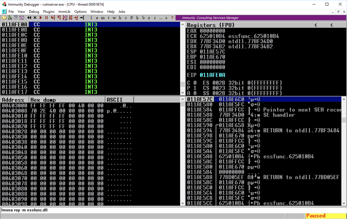
Task: Open executable modules with 'e' button
Action: tap(97, 18)
